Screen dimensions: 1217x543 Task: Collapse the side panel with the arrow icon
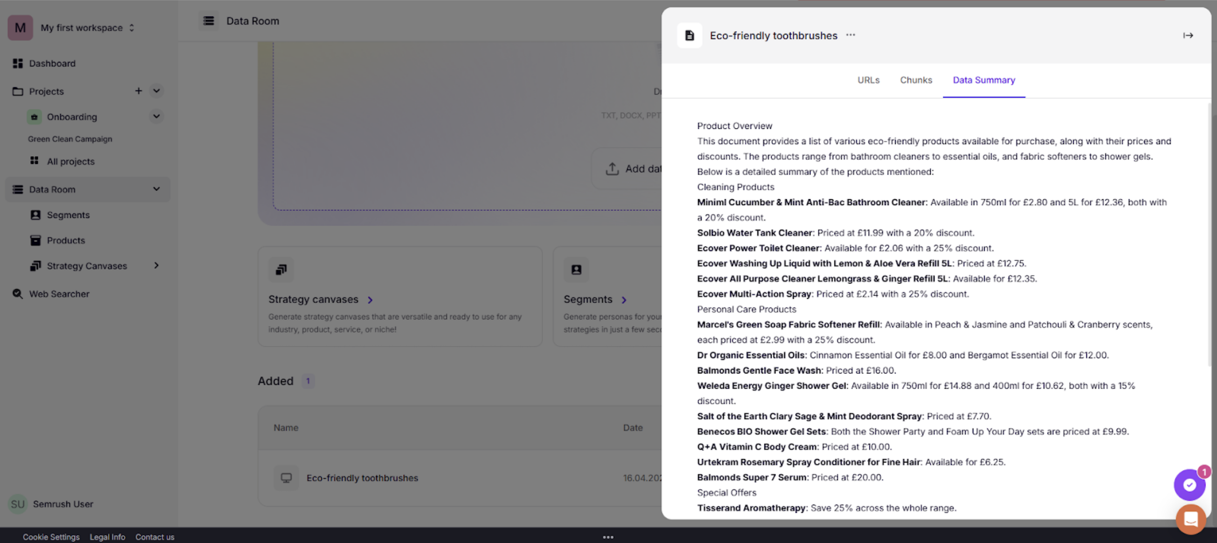[x=1188, y=35]
